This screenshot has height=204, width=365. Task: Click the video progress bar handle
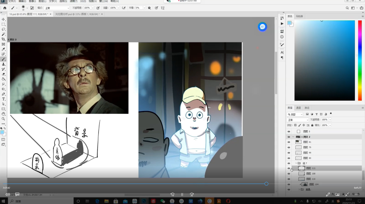[266, 184]
